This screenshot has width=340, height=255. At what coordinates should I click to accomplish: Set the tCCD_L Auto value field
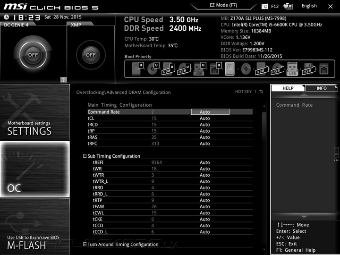point(204,232)
